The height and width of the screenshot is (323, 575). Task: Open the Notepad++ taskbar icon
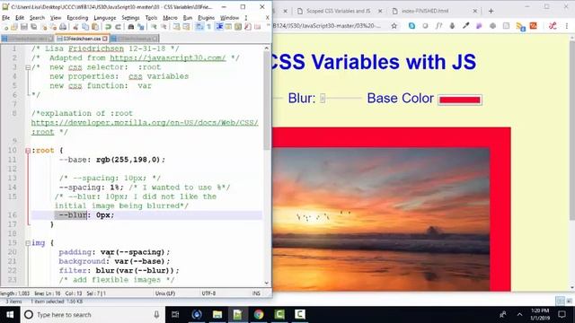(x=237, y=315)
